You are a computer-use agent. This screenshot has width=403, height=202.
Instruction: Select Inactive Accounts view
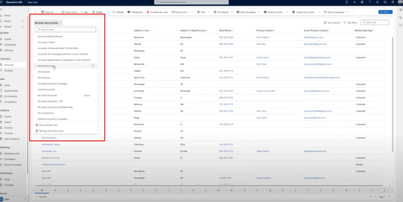click(47, 89)
